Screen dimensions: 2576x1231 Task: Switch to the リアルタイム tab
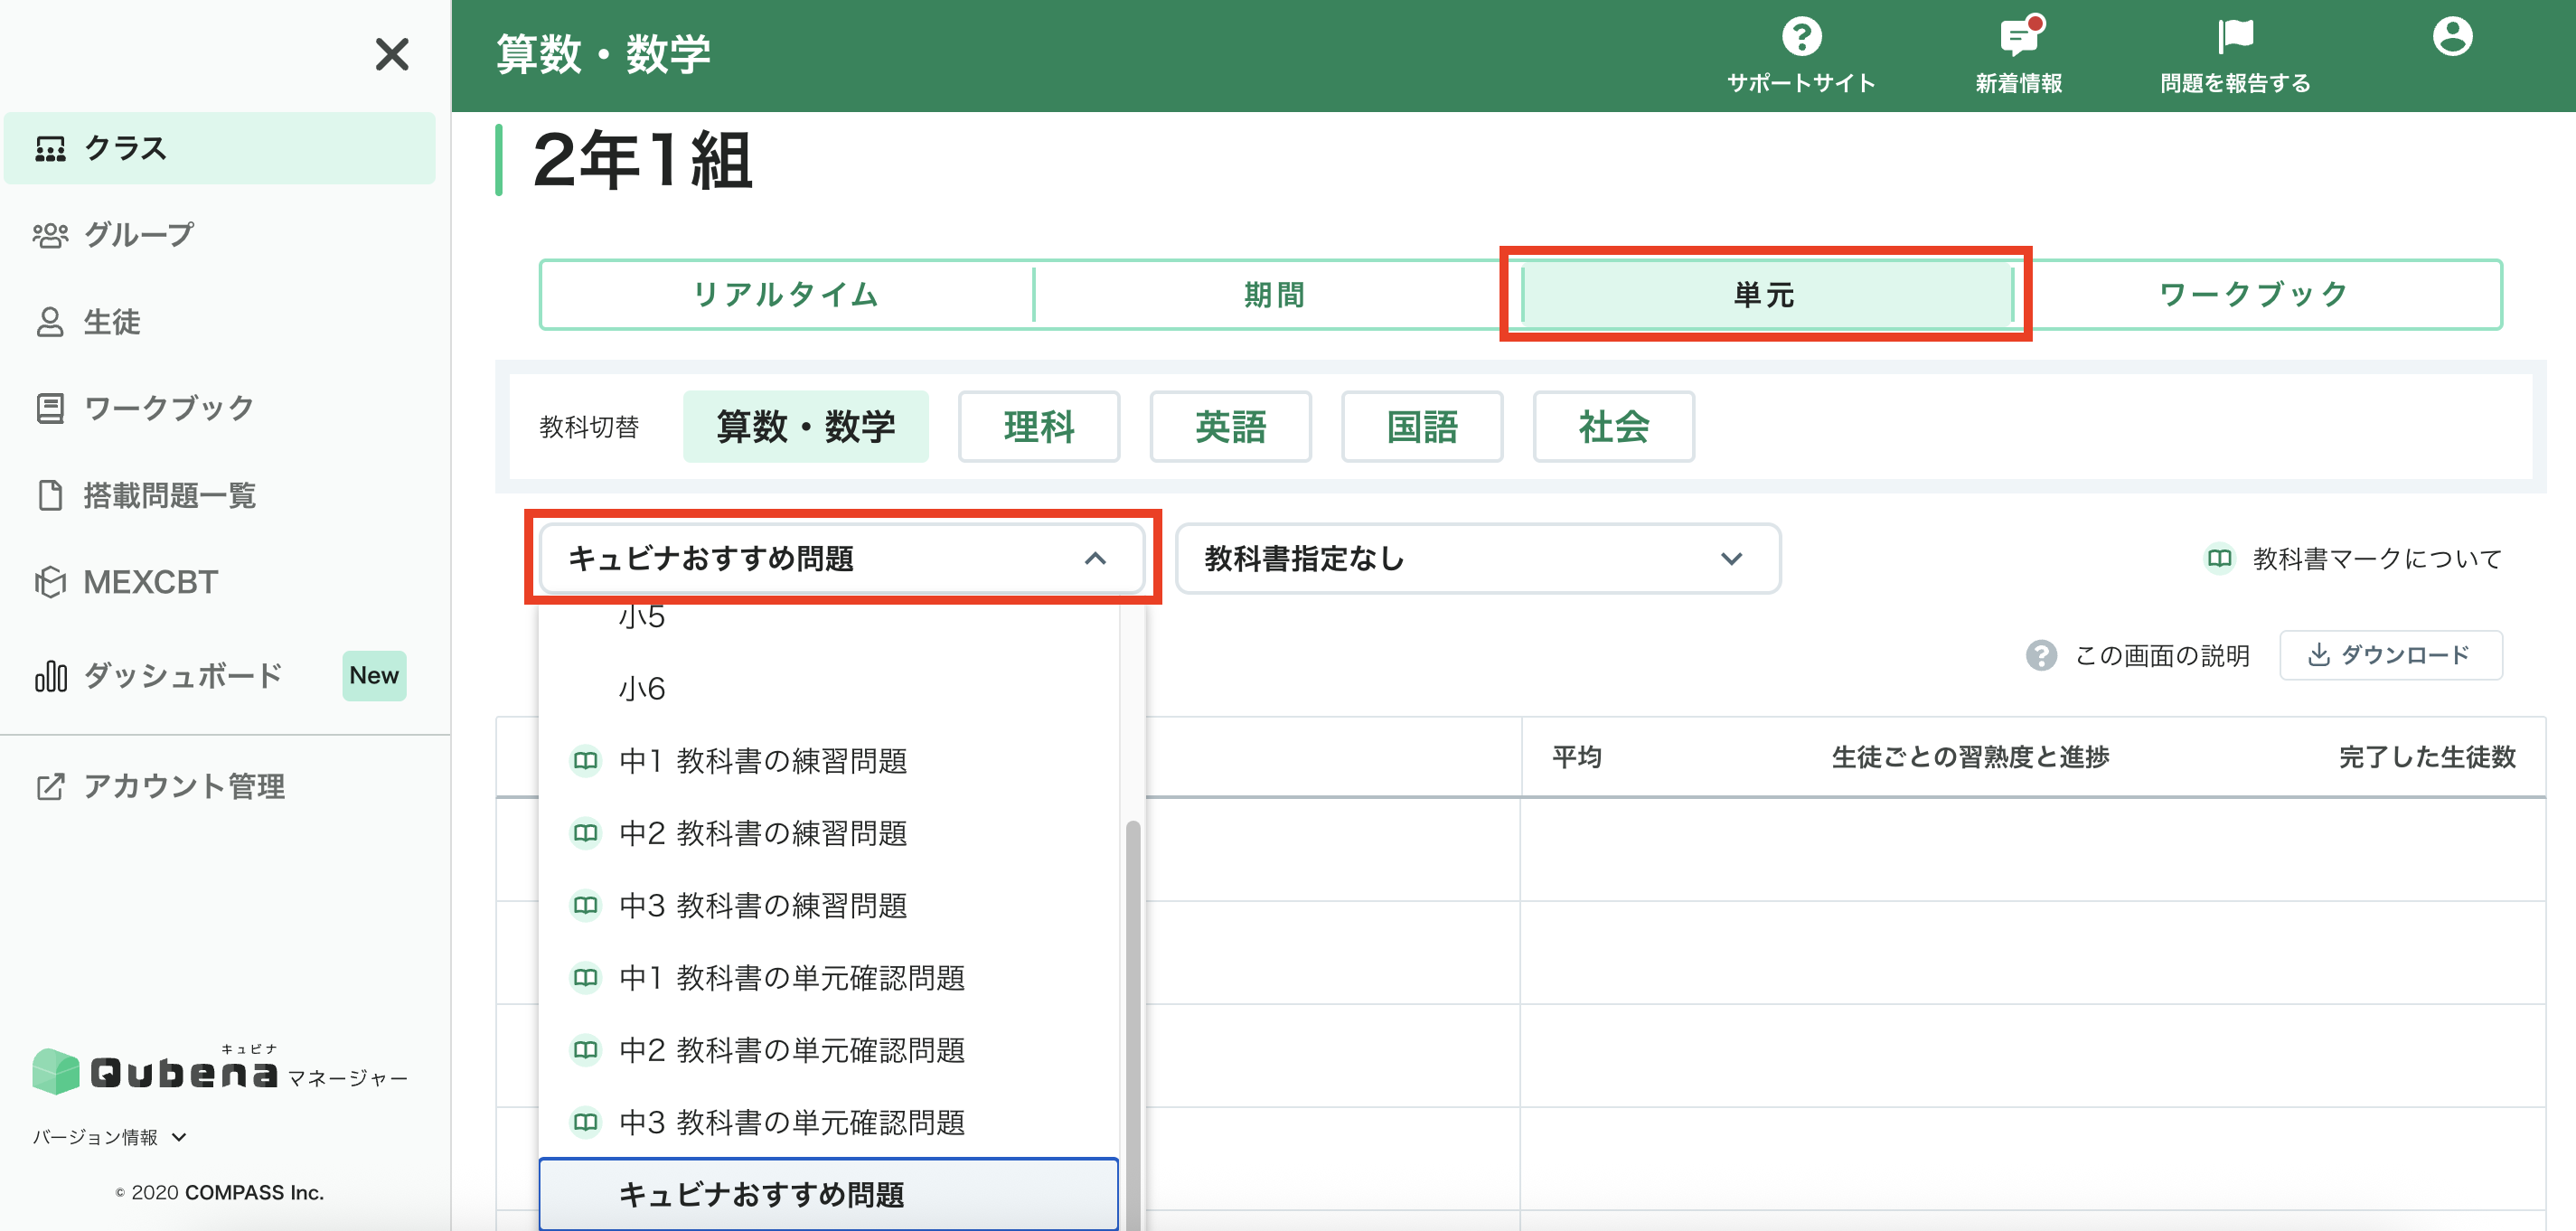coord(786,295)
